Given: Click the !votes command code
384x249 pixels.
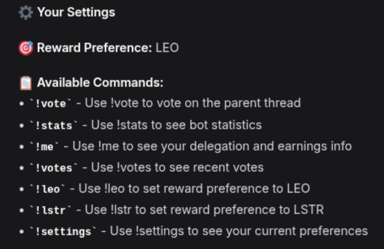Looking at the screenshot, I should click(53, 168).
